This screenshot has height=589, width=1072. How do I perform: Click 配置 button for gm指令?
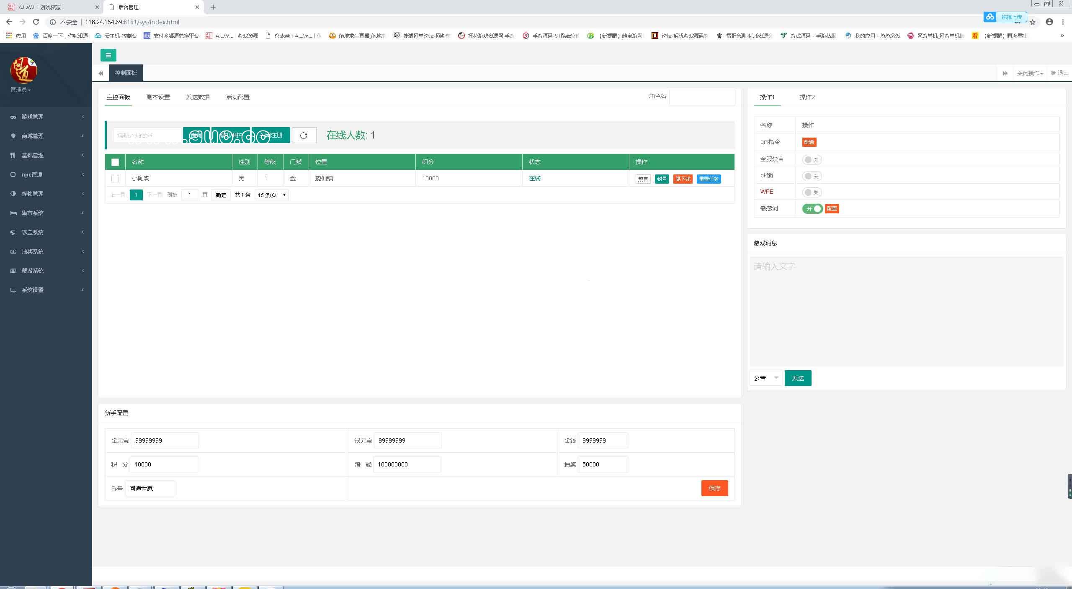(x=809, y=142)
